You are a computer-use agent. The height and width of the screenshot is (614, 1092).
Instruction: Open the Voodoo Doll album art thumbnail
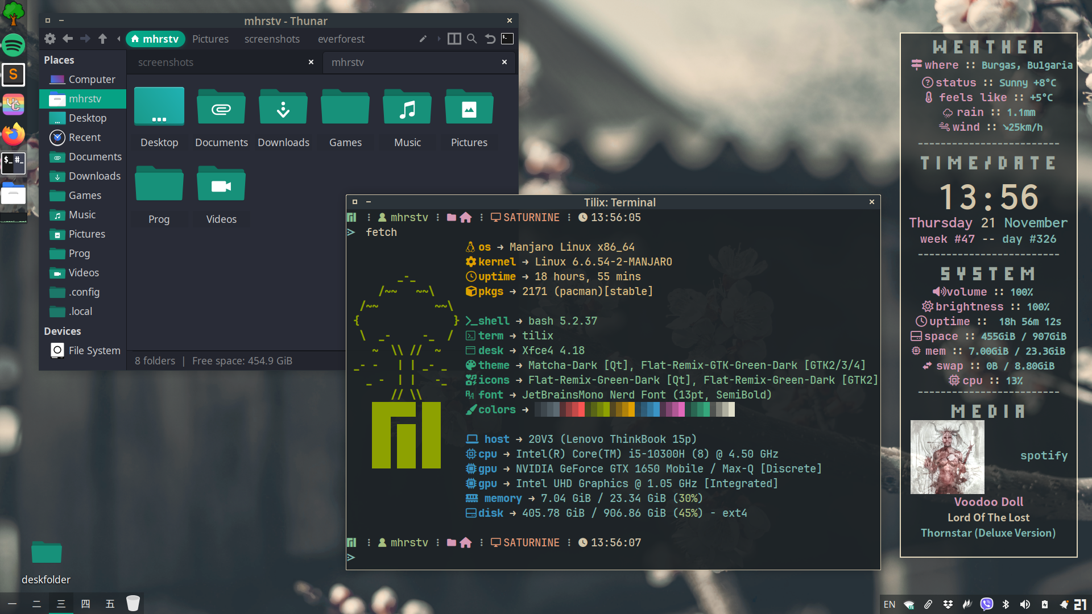(x=947, y=457)
